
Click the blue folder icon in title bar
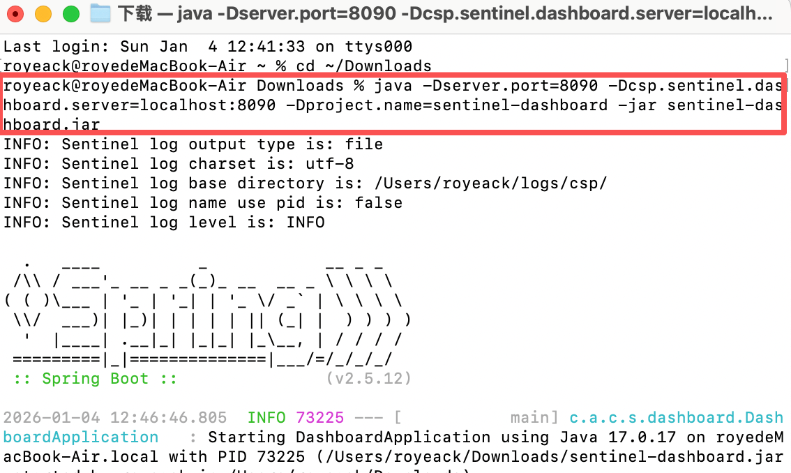click(x=100, y=14)
